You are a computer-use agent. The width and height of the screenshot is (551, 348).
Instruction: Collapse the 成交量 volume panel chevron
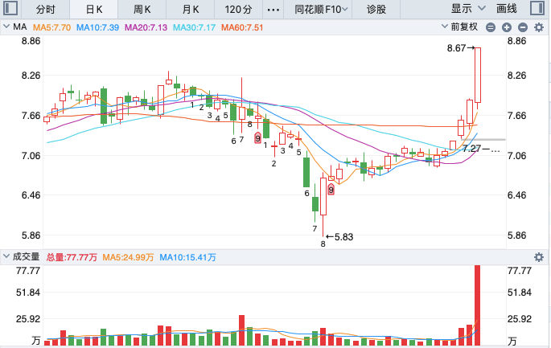6,256
